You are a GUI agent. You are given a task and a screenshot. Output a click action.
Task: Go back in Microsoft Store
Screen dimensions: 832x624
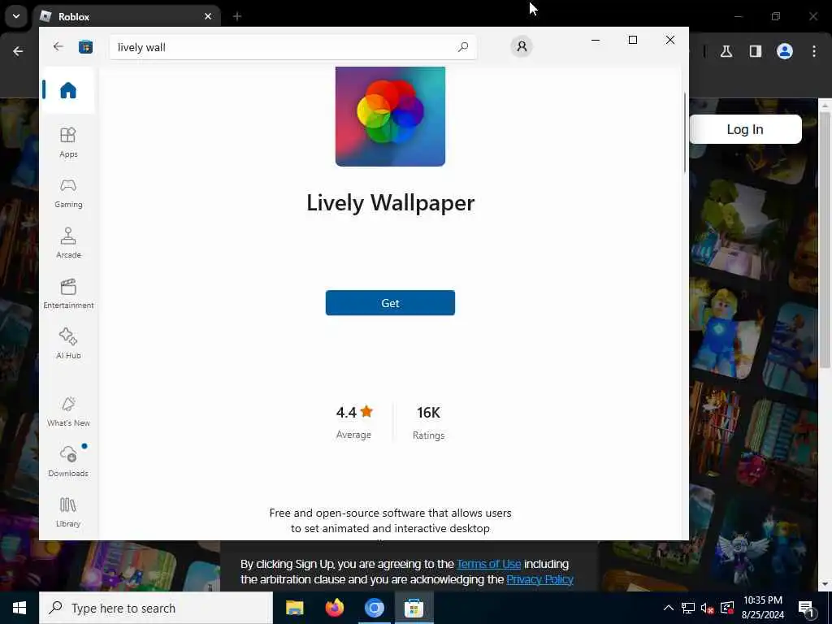tap(58, 46)
